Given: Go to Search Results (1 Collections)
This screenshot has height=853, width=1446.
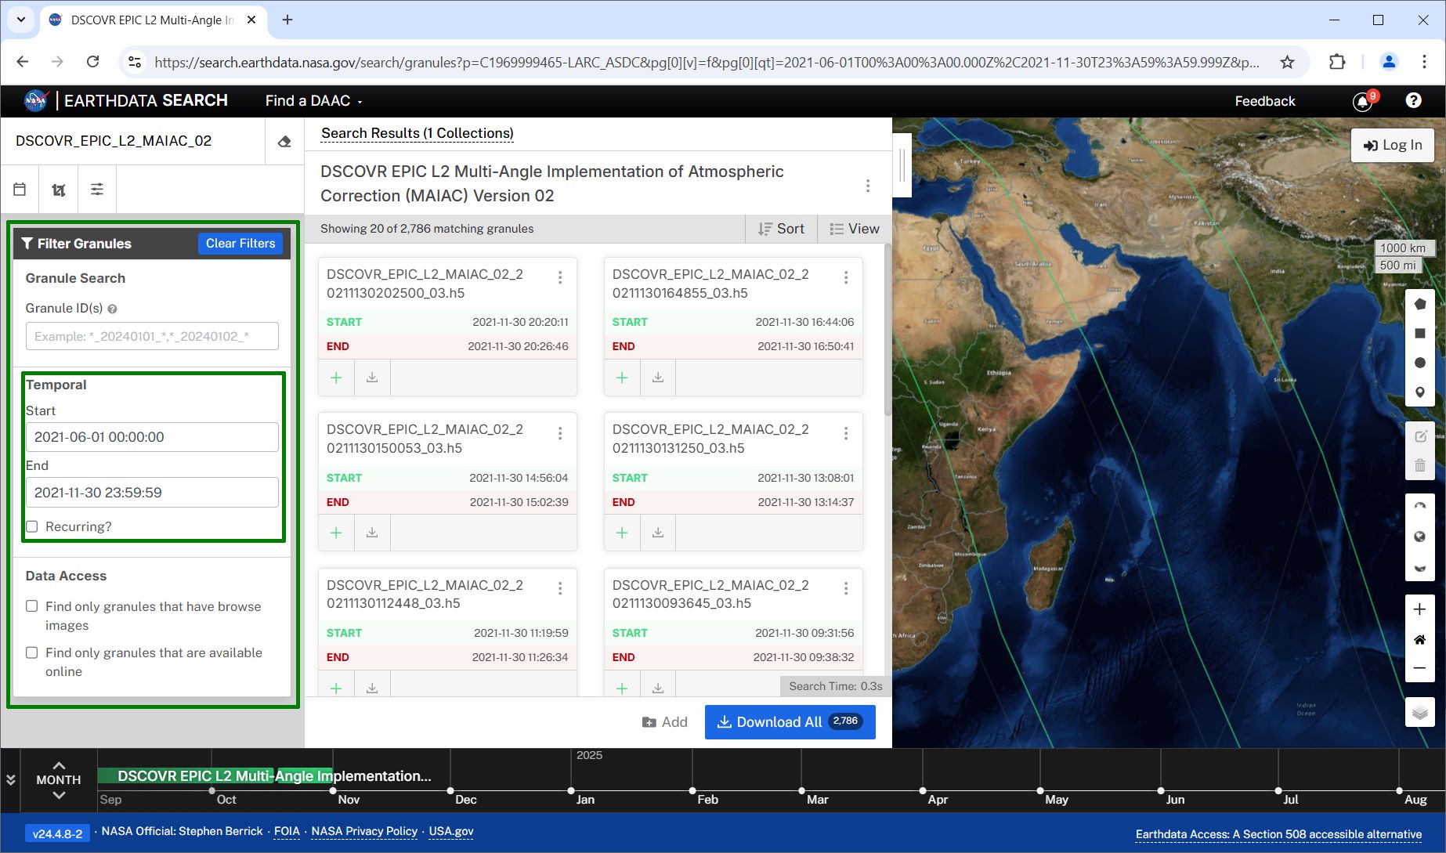Looking at the screenshot, I should click(x=418, y=133).
